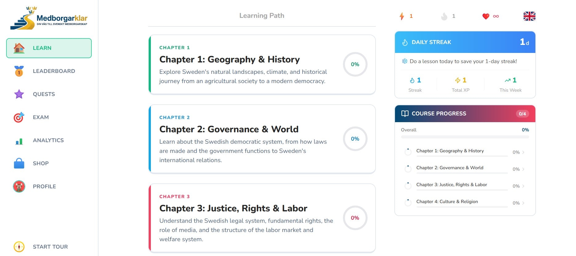Click the orange lightning XP icon

(x=402, y=16)
